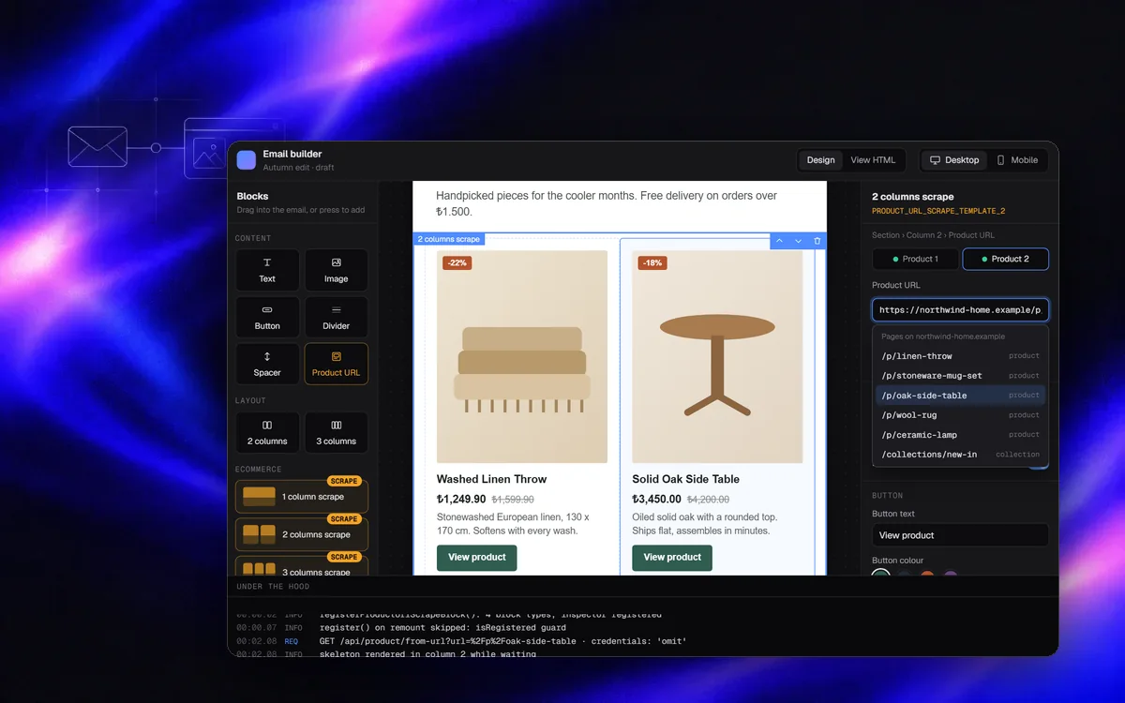
Task: Click the struck-through ₺1,599.90 price
Action: click(513, 500)
